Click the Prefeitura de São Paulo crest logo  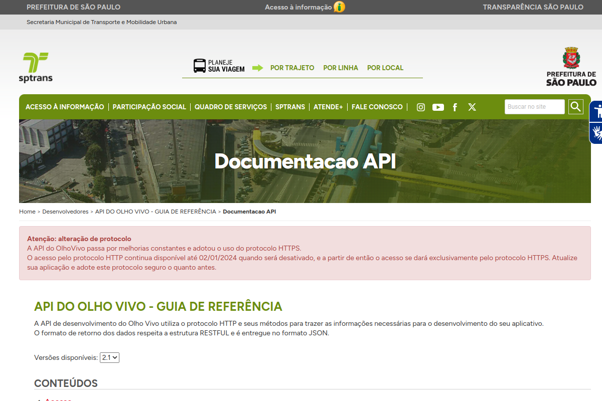coord(571,67)
